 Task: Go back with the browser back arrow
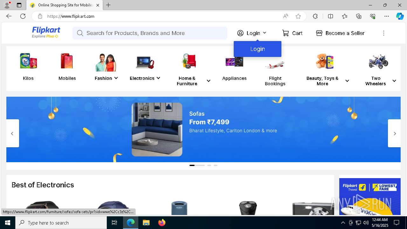[x=9, y=16]
